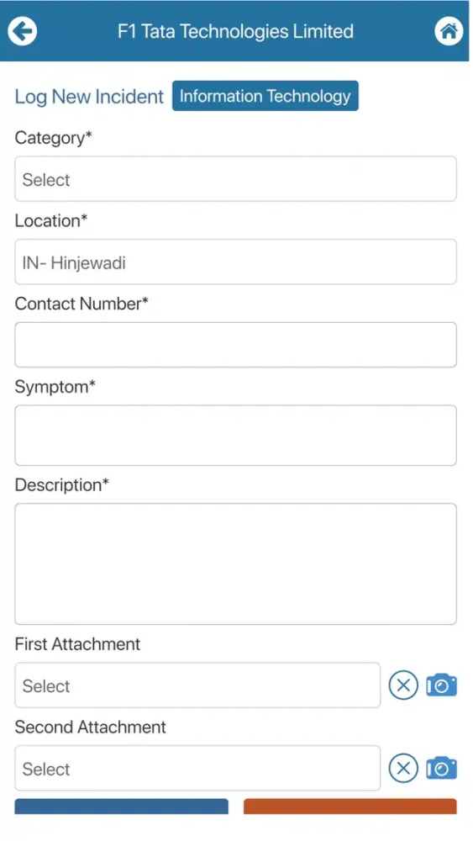Open camera for First Attachment

coord(441,685)
